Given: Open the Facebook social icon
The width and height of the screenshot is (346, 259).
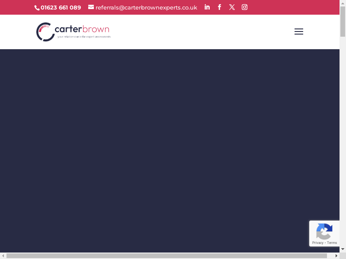Looking at the screenshot, I should pos(219,7).
